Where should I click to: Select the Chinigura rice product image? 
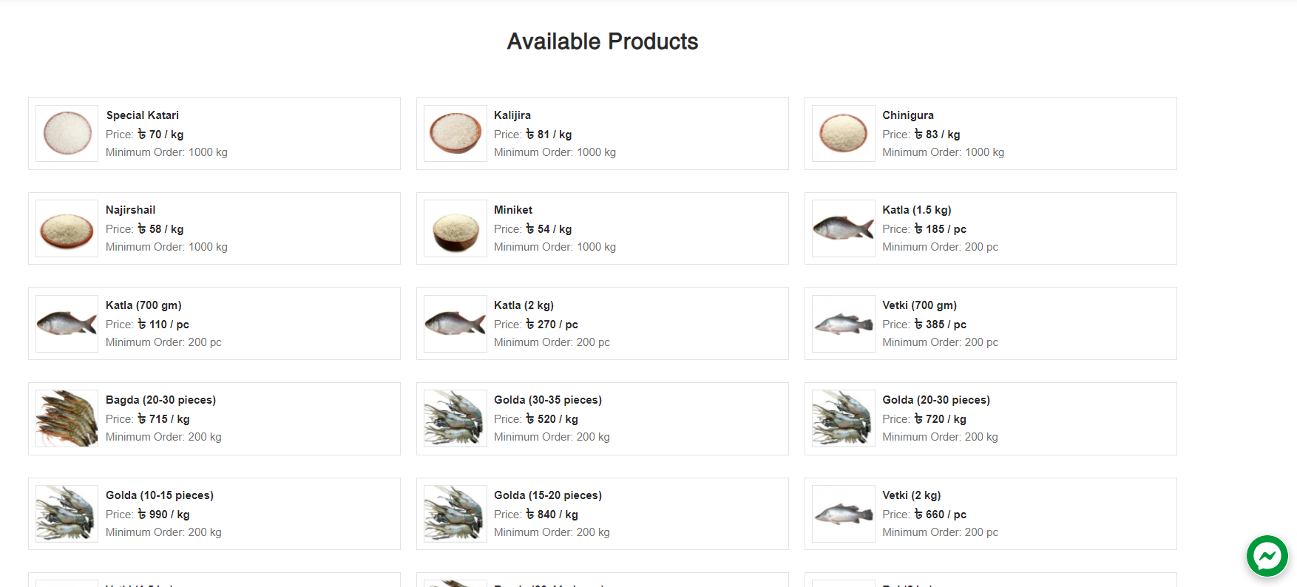click(844, 134)
